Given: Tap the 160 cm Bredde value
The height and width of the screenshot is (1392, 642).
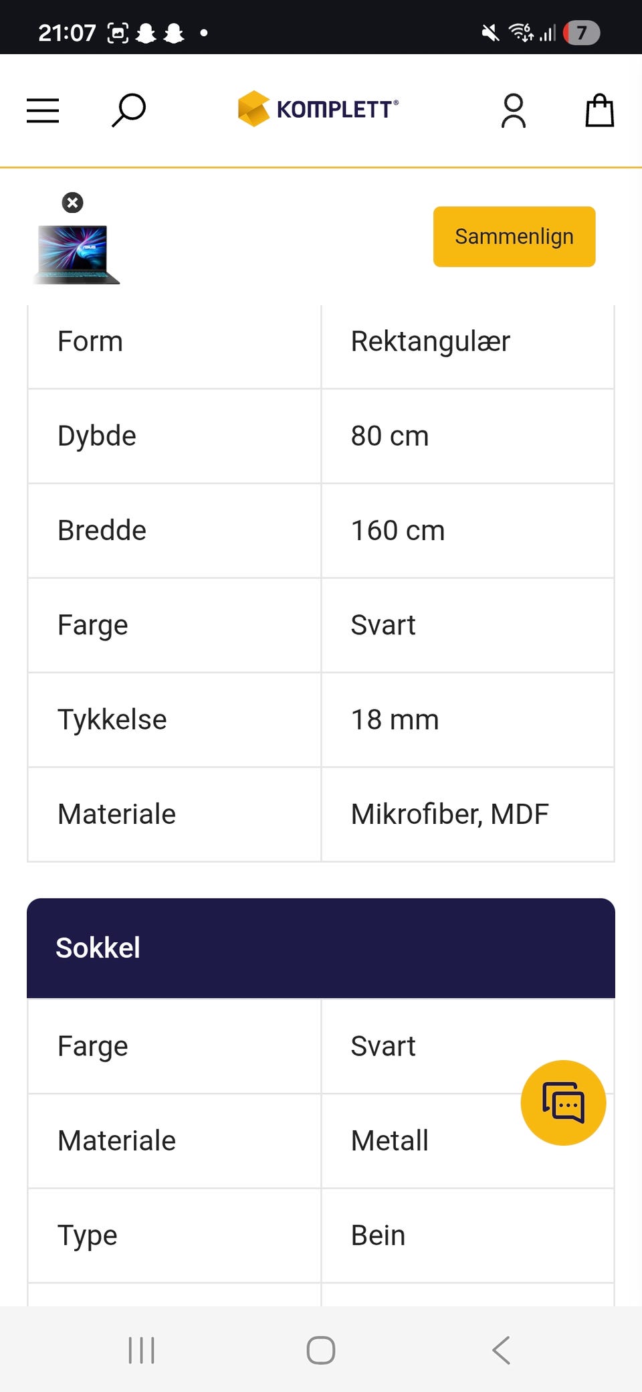Looking at the screenshot, I should coord(398,531).
